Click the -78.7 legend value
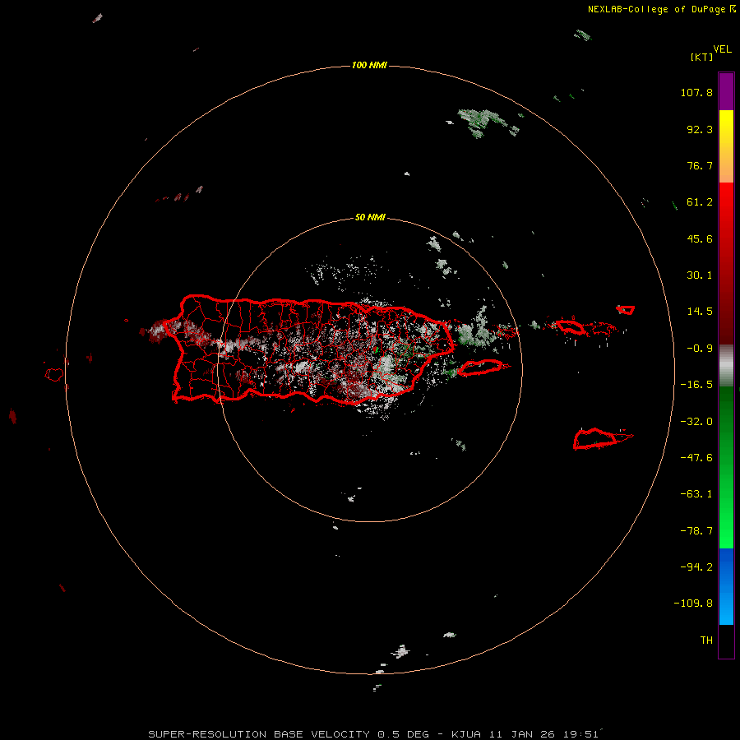Screen dimensions: 740x740 pos(696,531)
